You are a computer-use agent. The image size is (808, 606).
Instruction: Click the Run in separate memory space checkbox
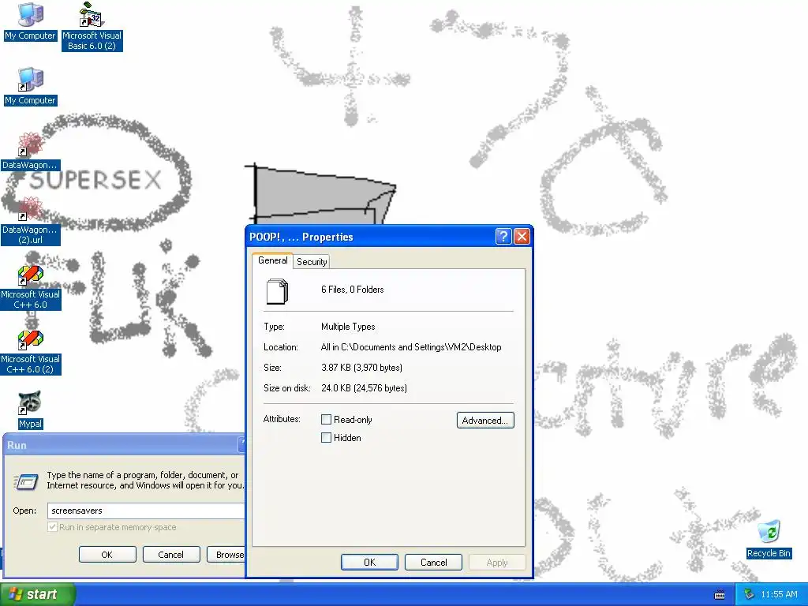(53, 526)
